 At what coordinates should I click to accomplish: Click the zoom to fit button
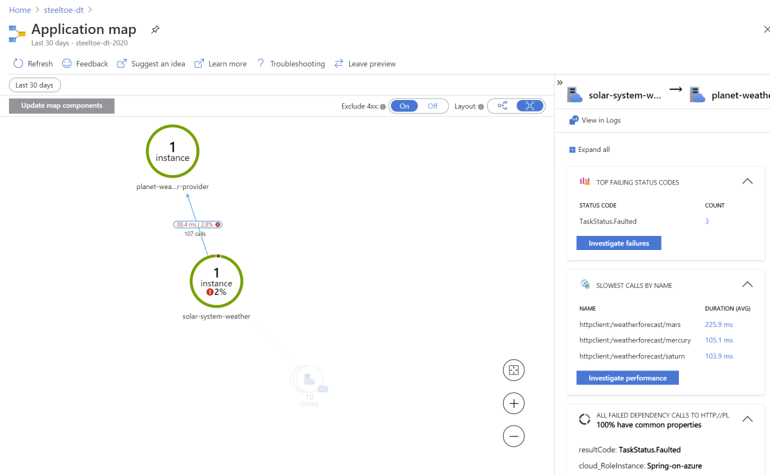coord(514,370)
